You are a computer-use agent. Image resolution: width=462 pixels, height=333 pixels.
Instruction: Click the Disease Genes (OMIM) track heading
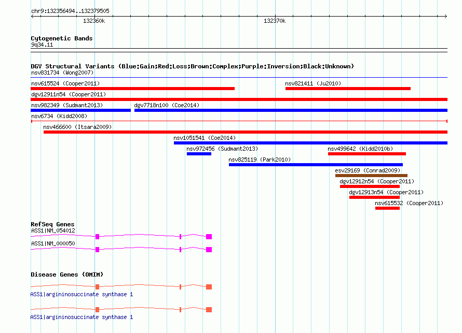(x=67, y=274)
